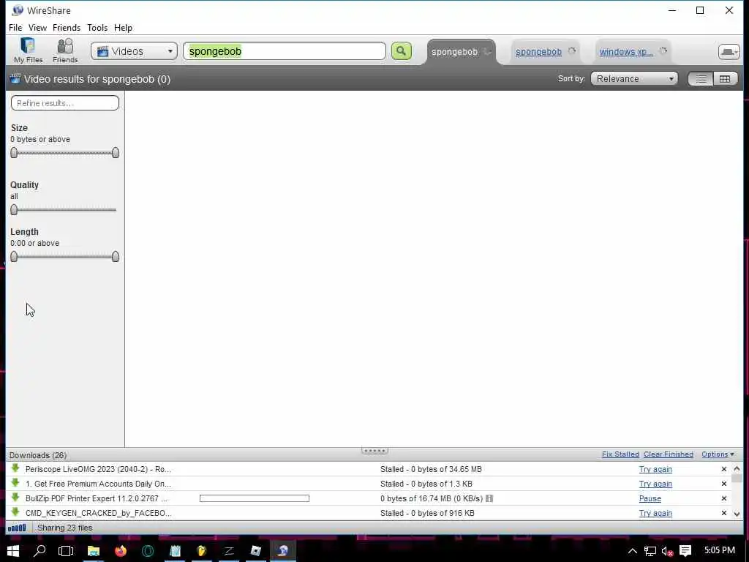
Task: Remove the CMD_KEYGEN_CRACKED download
Action: tap(723, 513)
